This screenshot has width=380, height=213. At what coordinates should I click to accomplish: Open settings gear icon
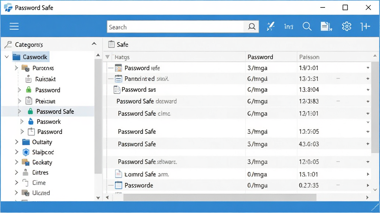(x=347, y=26)
